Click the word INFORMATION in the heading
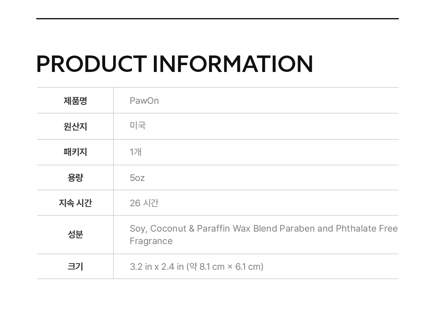This screenshot has height=318, width=435. click(232, 64)
